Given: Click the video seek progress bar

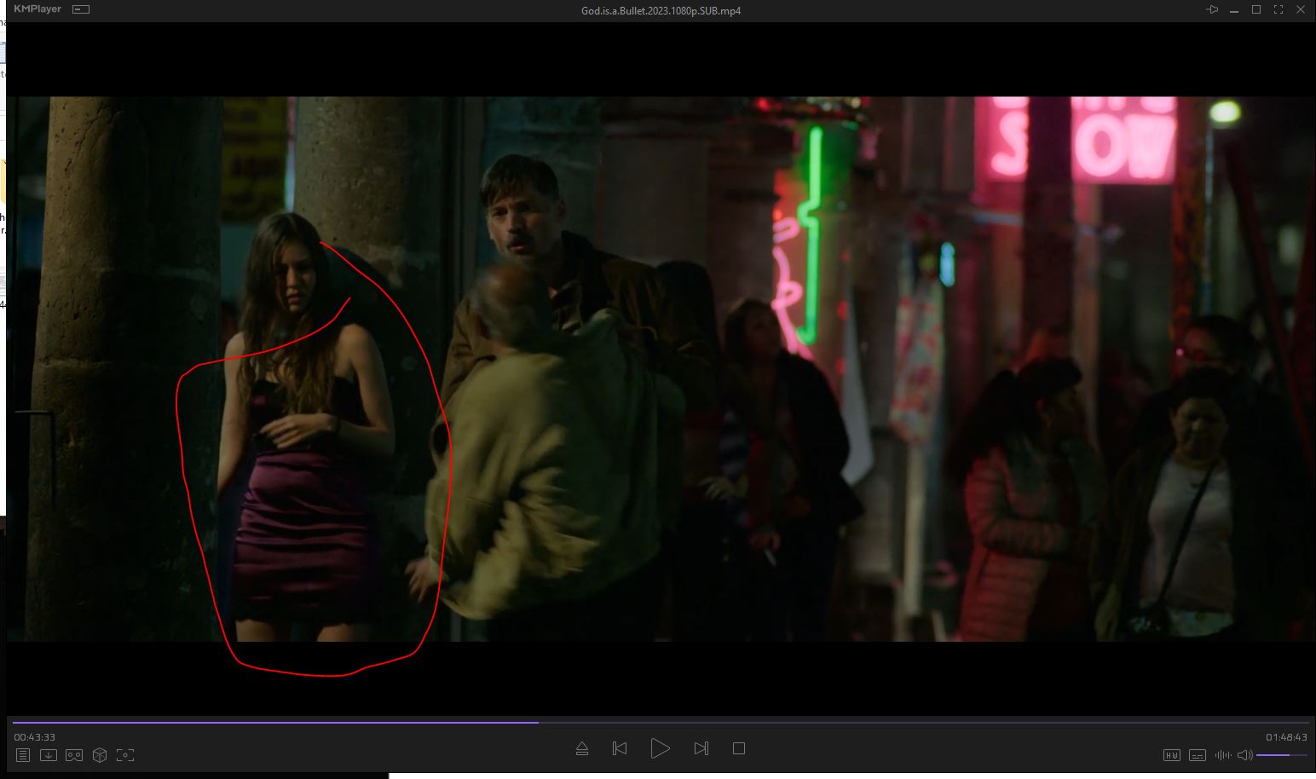Looking at the screenshot, I should pos(661,722).
